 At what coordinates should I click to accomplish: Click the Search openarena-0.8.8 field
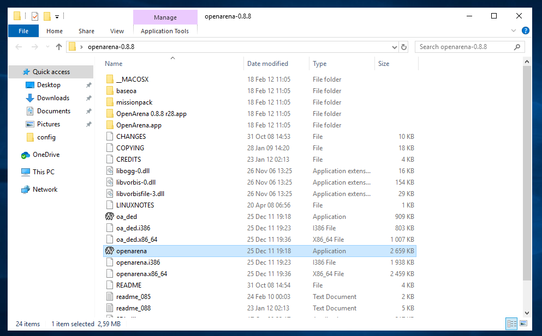click(x=469, y=47)
